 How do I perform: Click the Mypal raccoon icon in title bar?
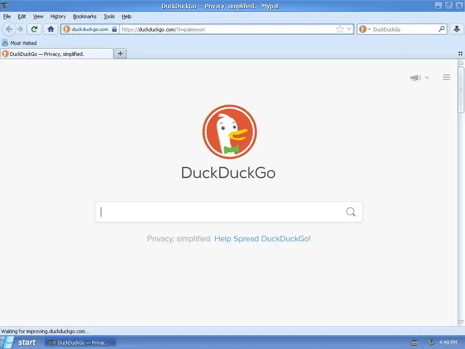click(5, 5)
